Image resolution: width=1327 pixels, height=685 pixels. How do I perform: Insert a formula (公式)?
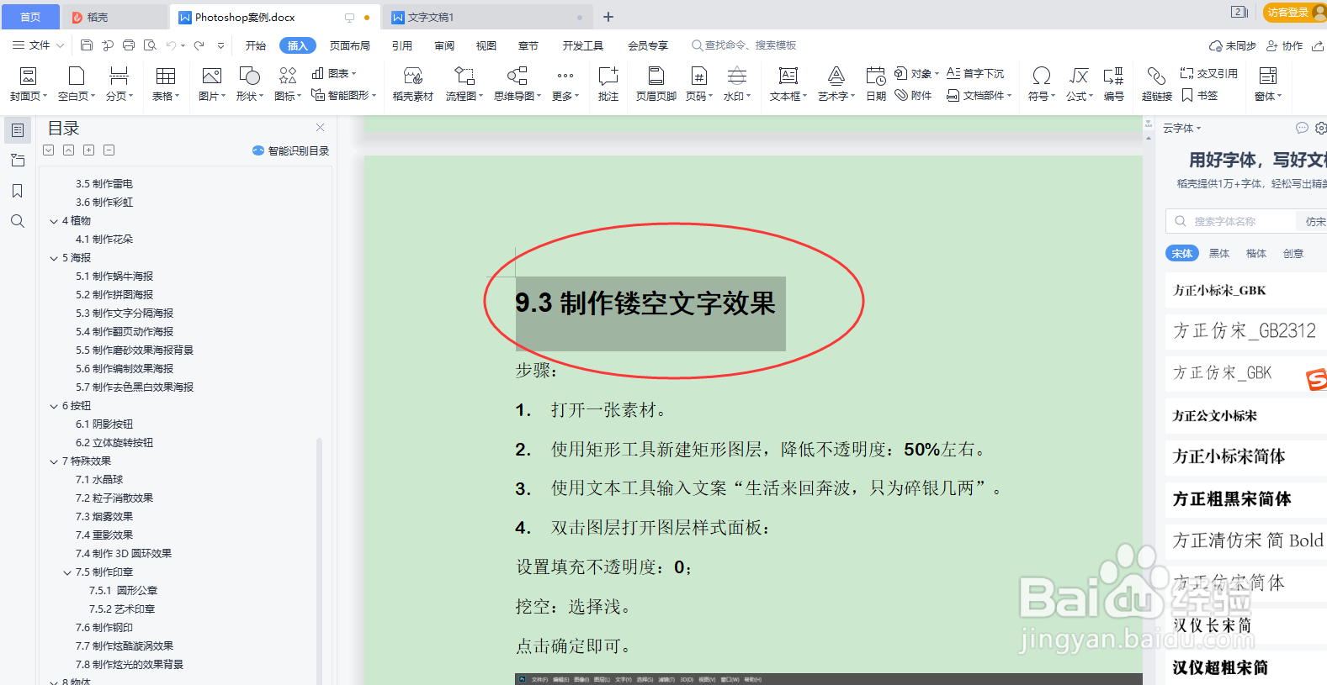pyautogui.click(x=1079, y=84)
